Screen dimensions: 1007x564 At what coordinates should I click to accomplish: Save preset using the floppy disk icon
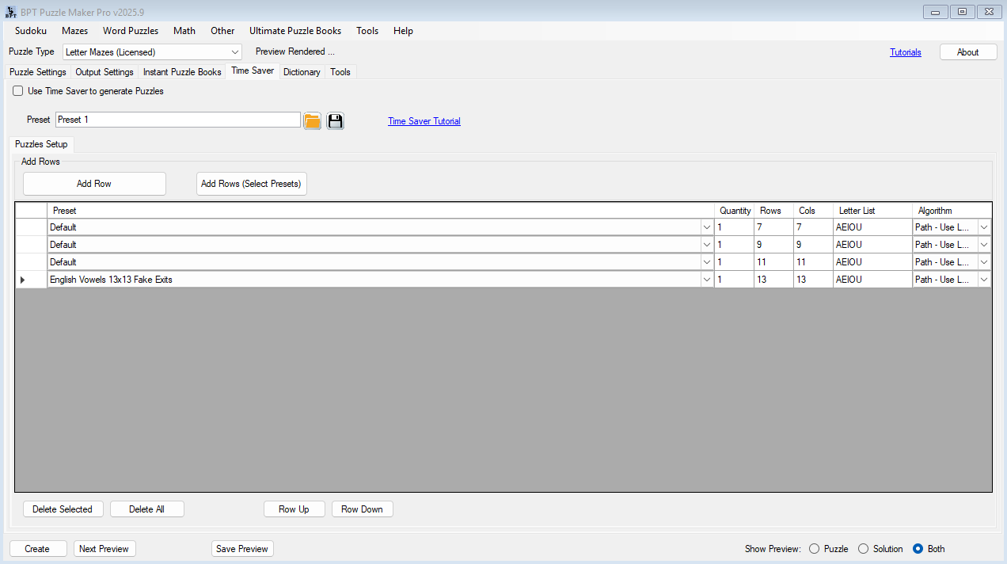point(336,120)
